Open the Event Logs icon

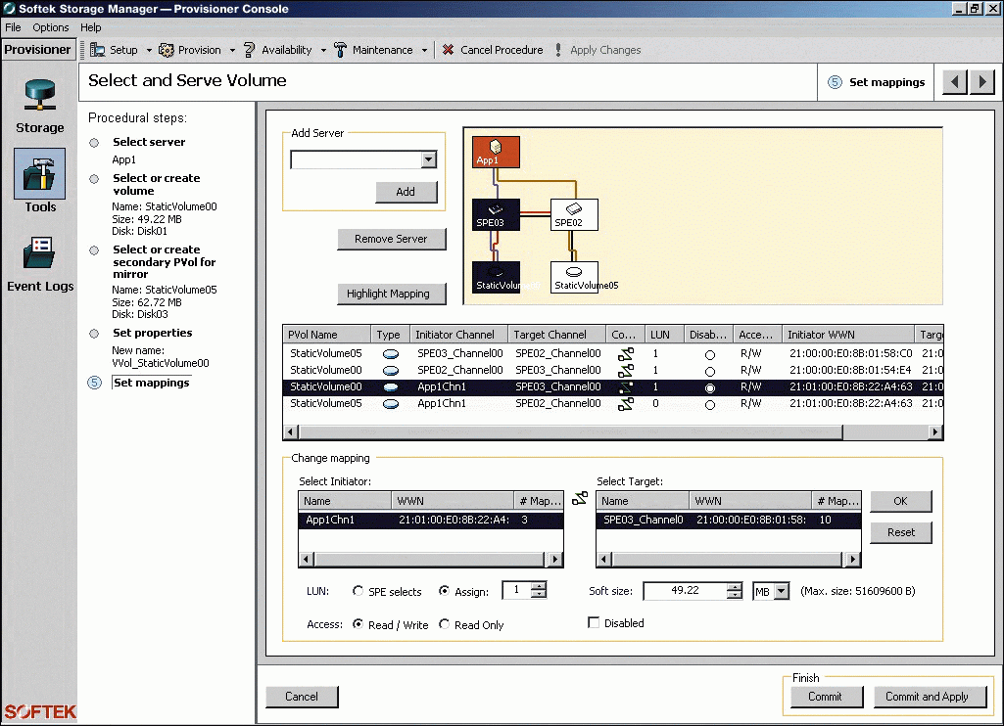[x=39, y=252]
